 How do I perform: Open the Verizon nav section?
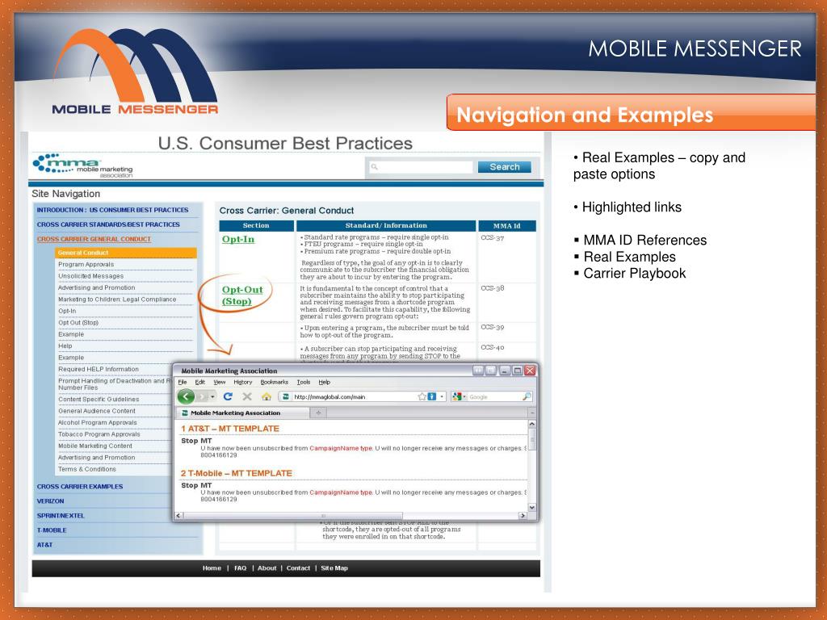click(50, 501)
